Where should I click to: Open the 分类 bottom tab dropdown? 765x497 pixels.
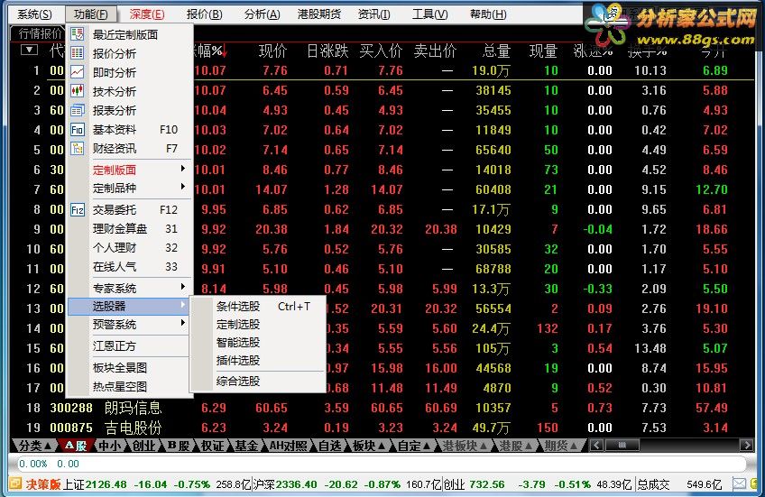[34, 446]
